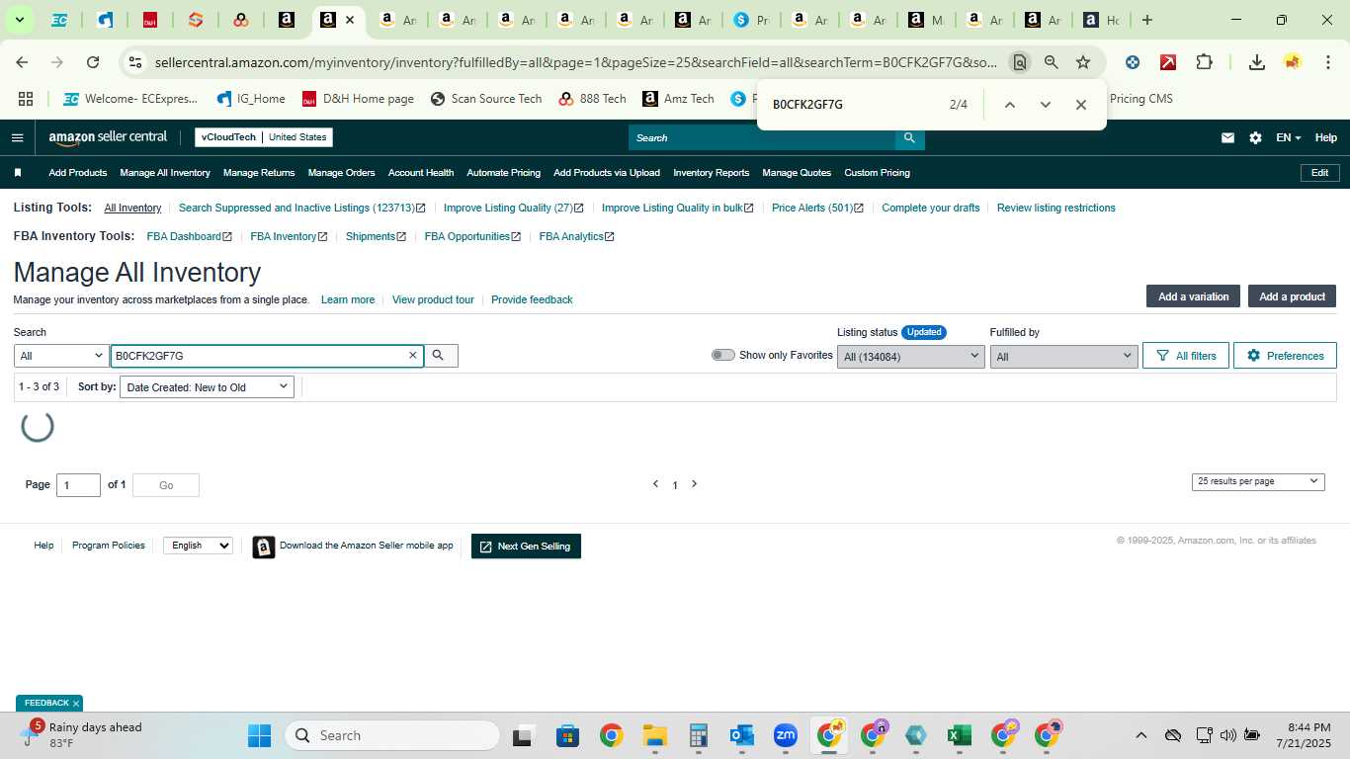
Task: Click the Page number input box
Action: click(78, 485)
